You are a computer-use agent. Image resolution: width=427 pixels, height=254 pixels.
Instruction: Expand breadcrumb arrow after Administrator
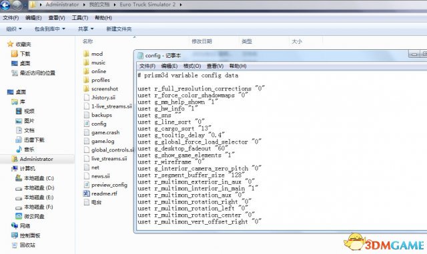(84, 5)
